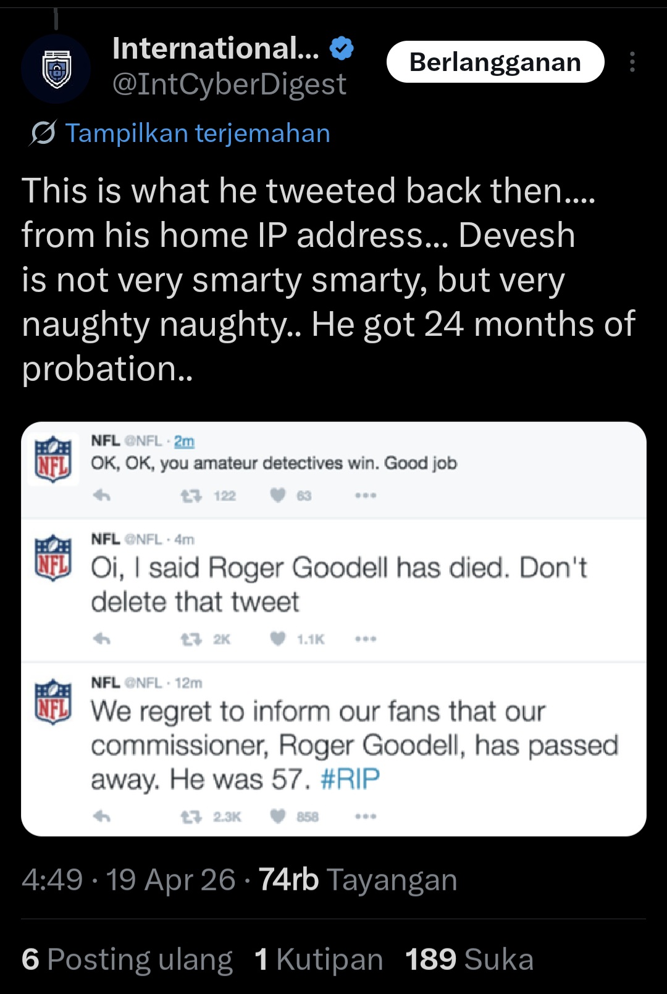Open the 6 Posting ulang reposts list
This screenshot has width=667, height=994.
tap(127, 959)
